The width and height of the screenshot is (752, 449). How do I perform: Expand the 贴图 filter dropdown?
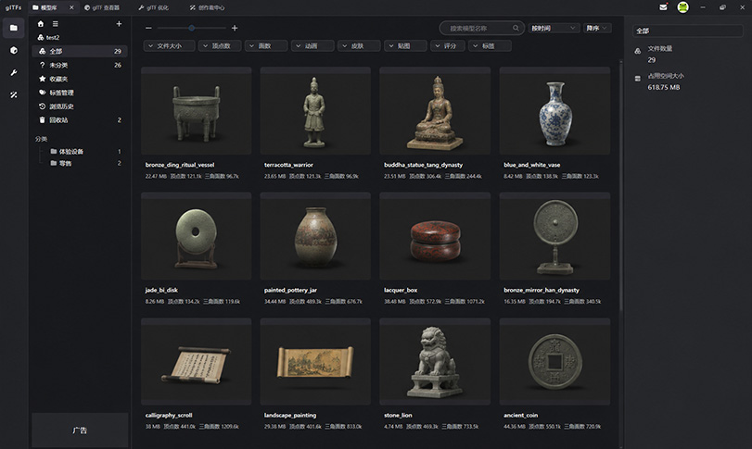(x=405, y=46)
